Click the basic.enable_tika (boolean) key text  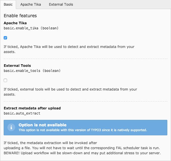click(31, 28)
